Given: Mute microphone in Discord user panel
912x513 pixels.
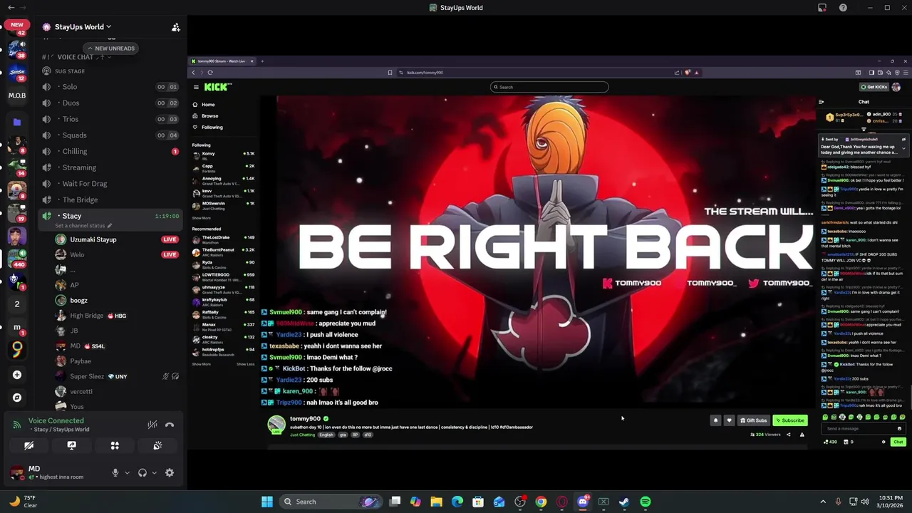Looking at the screenshot, I should (115, 472).
